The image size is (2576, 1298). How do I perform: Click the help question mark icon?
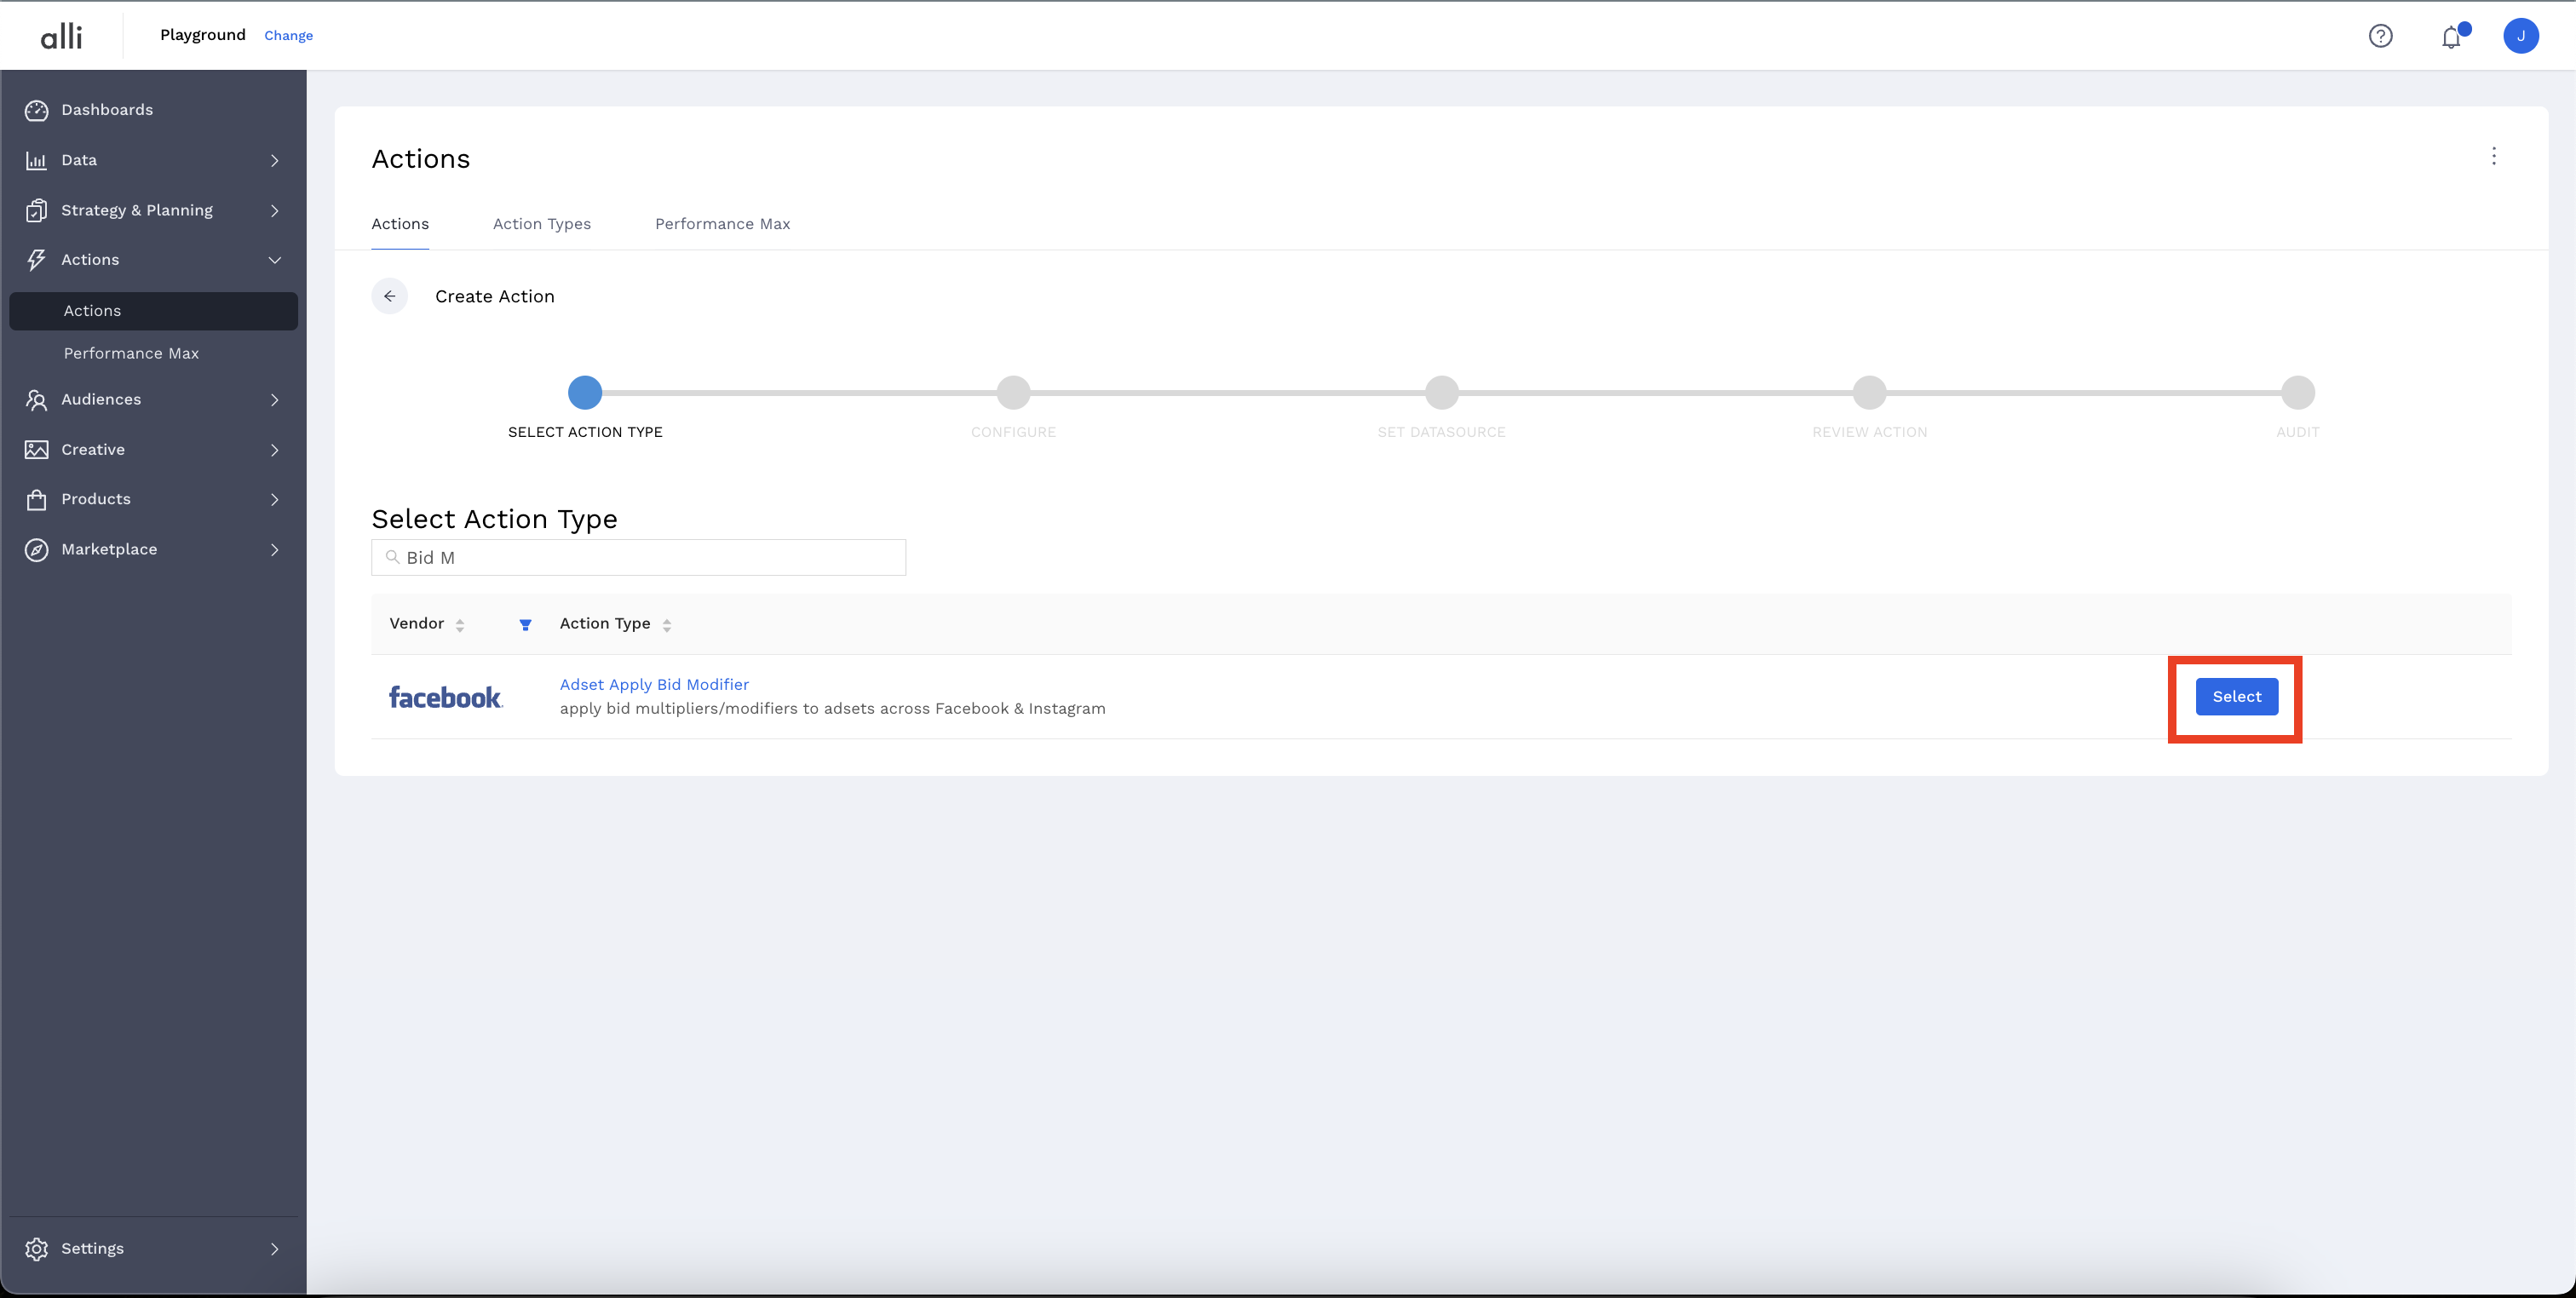pos(2380,36)
